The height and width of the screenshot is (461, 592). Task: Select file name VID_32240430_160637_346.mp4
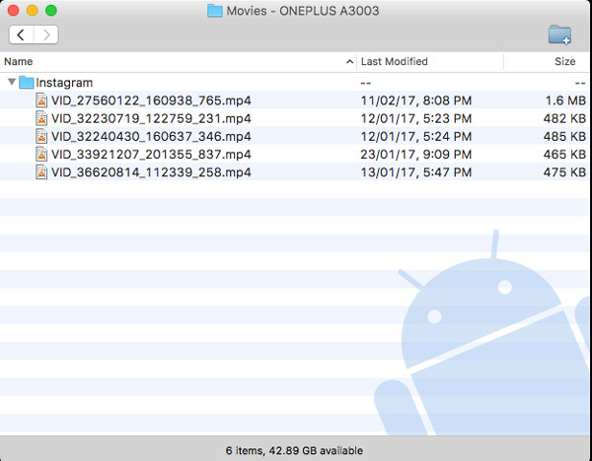[x=151, y=137]
